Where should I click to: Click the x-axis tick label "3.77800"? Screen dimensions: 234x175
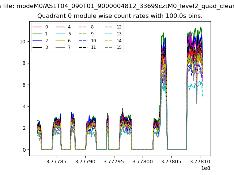pyautogui.click(x=143, y=162)
